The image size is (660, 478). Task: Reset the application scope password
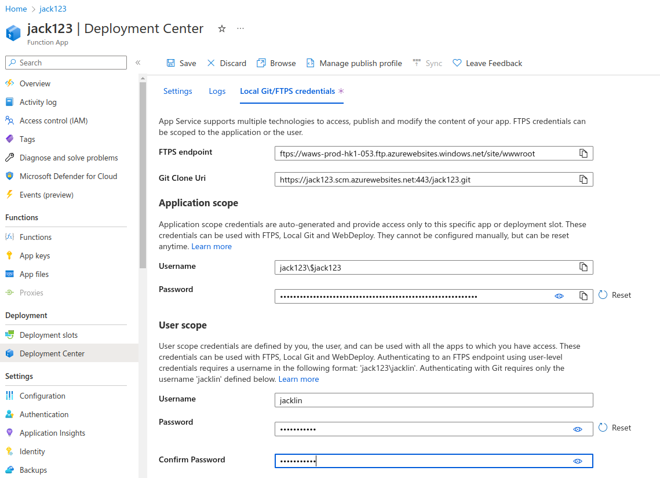click(615, 295)
